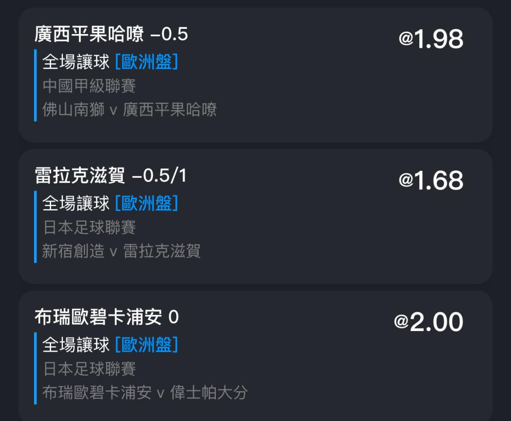Open [歐洲盤] link in 布瑞歐碧卡浦安 card
The height and width of the screenshot is (421, 511).
point(147,345)
